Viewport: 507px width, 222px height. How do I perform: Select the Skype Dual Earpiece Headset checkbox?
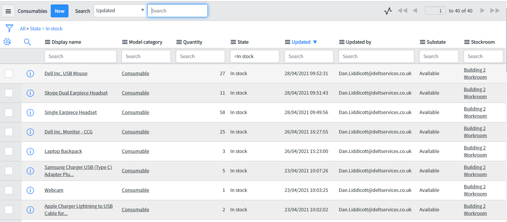9,93
